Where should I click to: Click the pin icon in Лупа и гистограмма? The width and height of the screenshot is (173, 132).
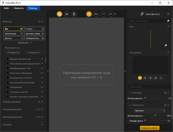point(168,21)
